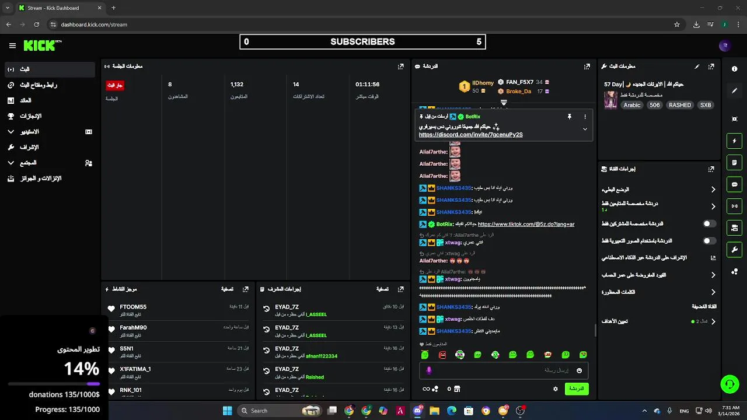Pop out the chat panel
This screenshot has width=747, height=420.
(x=587, y=66)
